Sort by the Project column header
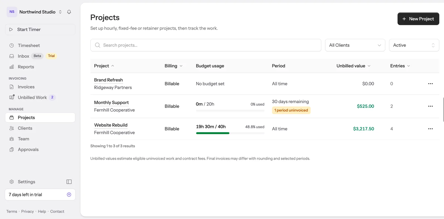 pos(104,66)
